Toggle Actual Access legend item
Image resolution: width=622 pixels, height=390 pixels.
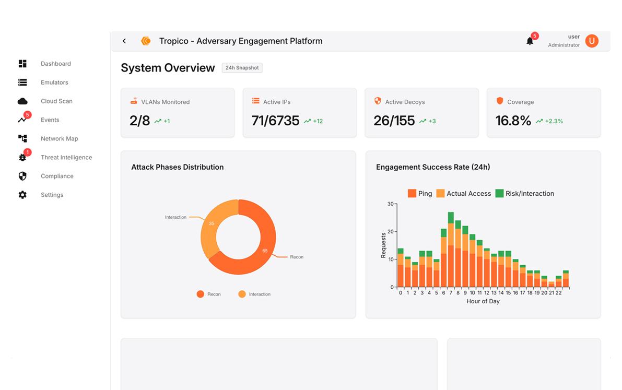pyautogui.click(x=463, y=193)
